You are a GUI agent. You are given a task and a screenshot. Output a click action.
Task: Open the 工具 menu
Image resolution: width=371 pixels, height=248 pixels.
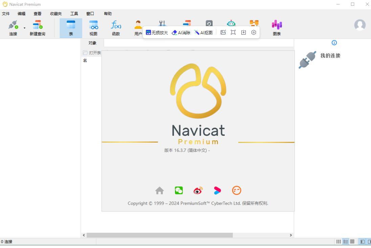click(74, 14)
